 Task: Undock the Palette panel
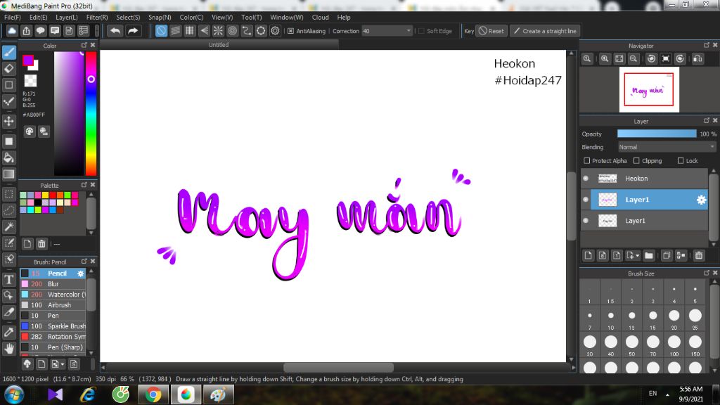coord(84,185)
